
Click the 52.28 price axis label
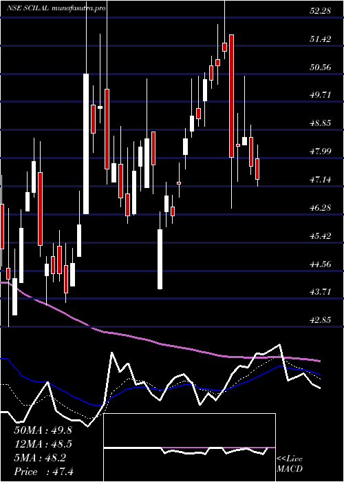tap(321, 12)
